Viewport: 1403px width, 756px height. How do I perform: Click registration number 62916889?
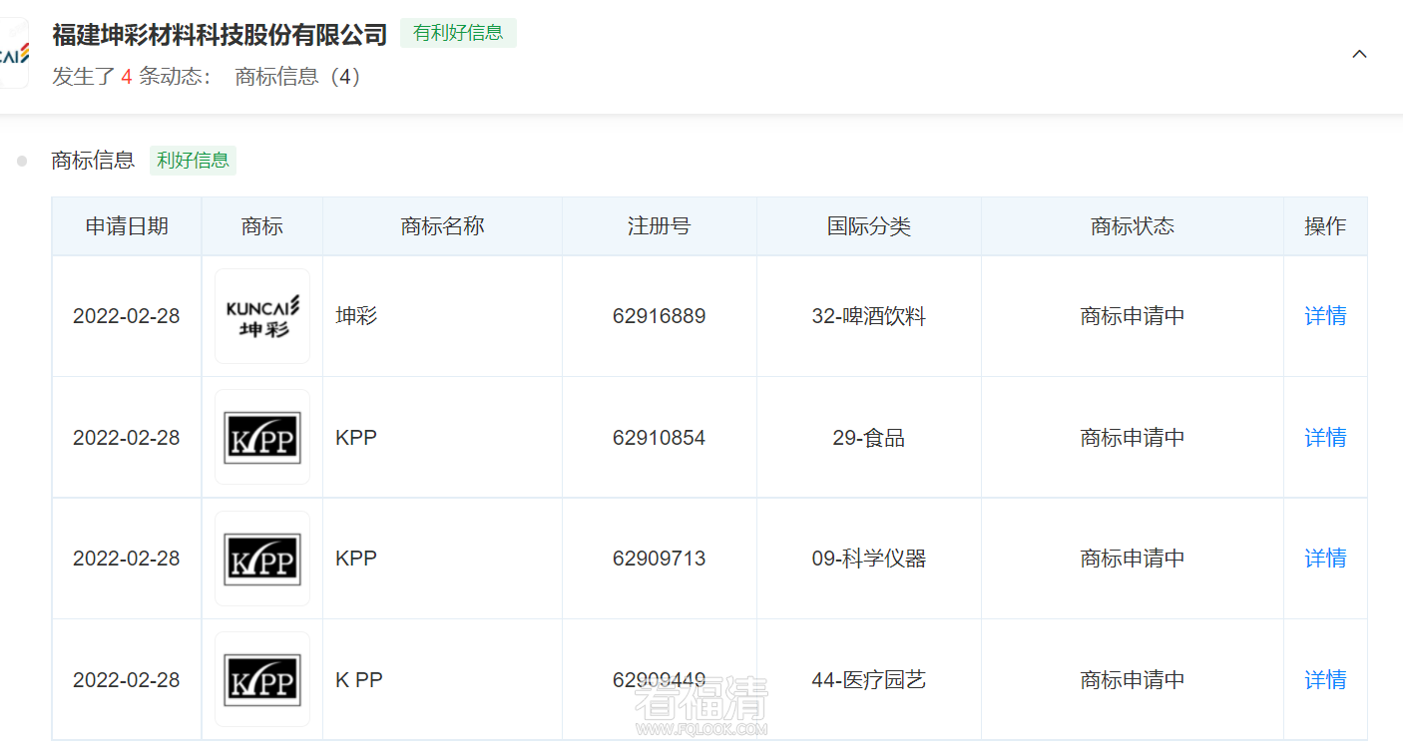coord(660,315)
